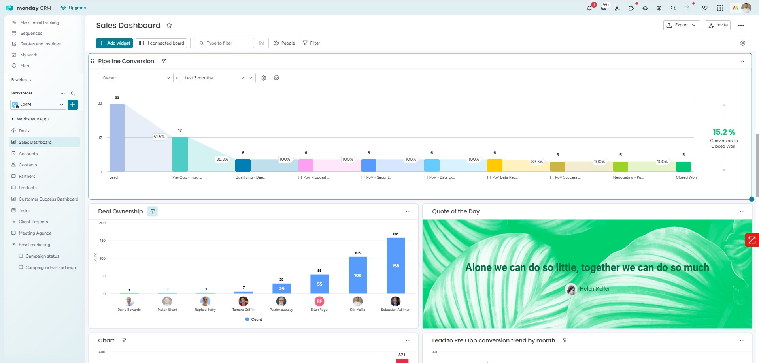Open My work in sidebar

[x=28, y=55]
